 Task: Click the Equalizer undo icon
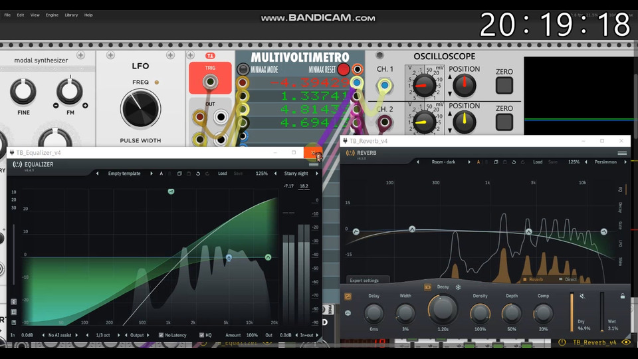coord(198,174)
